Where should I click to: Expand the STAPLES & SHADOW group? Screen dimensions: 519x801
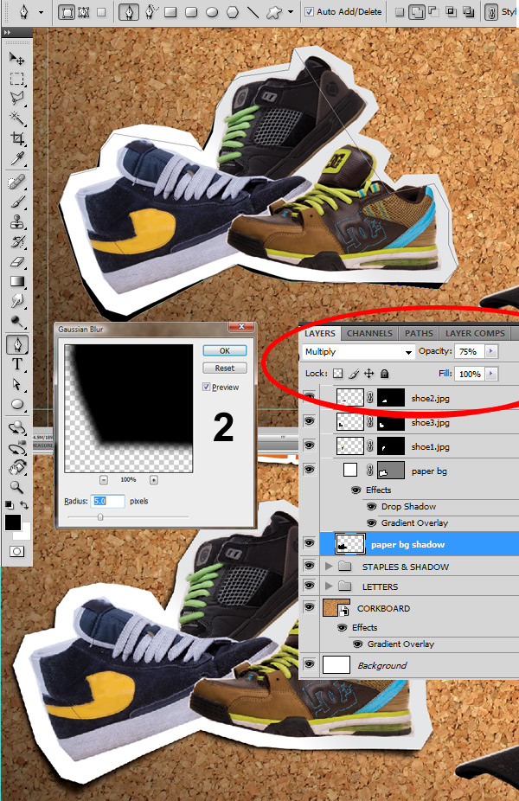[329, 566]
